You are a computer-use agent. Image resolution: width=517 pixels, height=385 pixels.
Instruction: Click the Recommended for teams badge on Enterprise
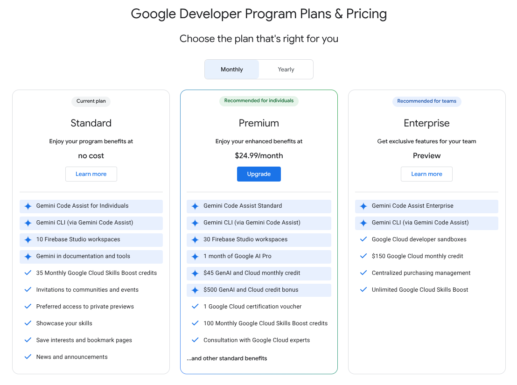(x=426, y=101)
